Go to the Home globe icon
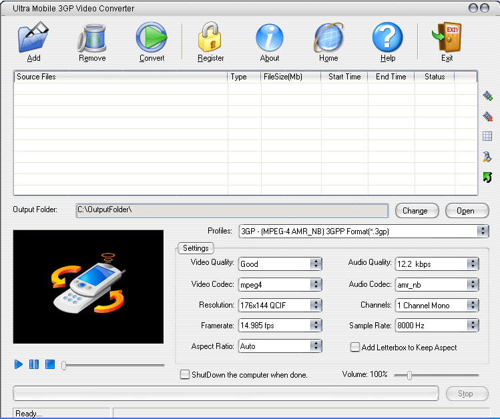The image size is (500, 419). (328, 37)
